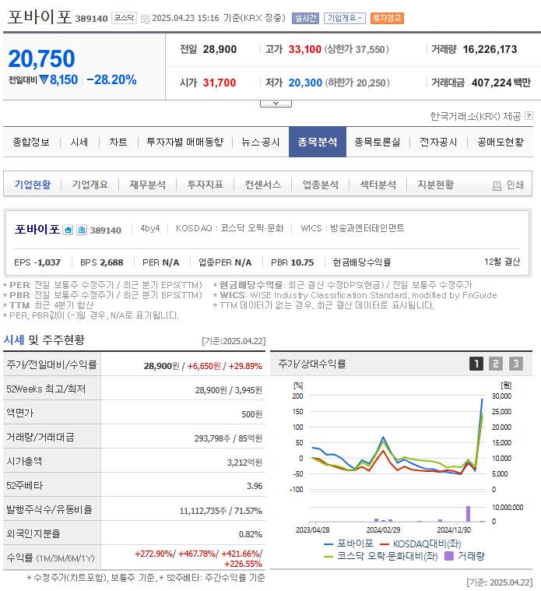Click the -28.20% change value
The width and height of the screenshot is (541, 591).
point(111,79)
